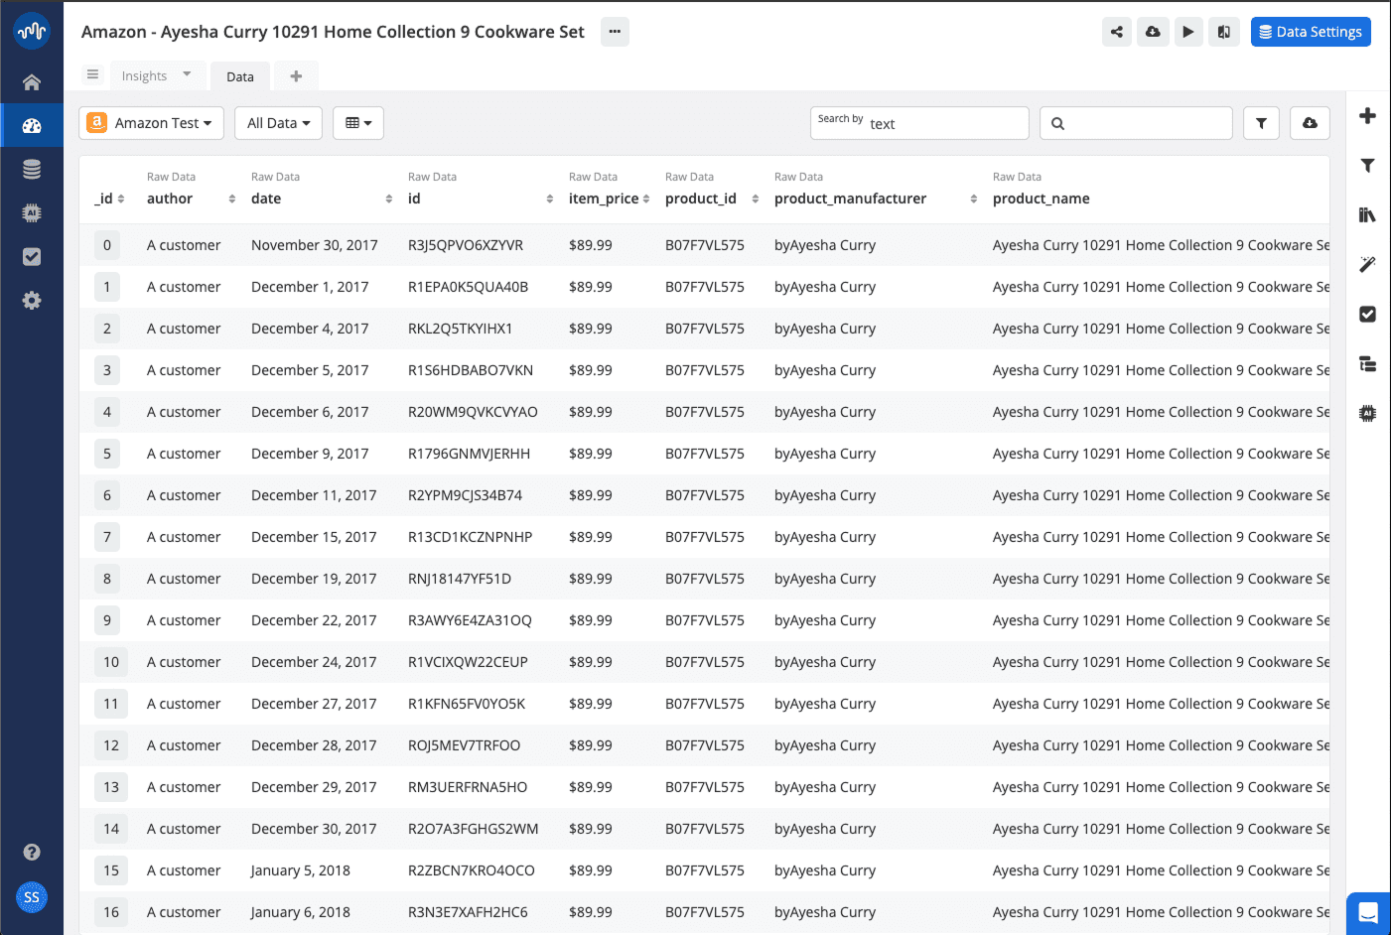
Task: Sort by the item_price column
Action: tap(646, 199)
